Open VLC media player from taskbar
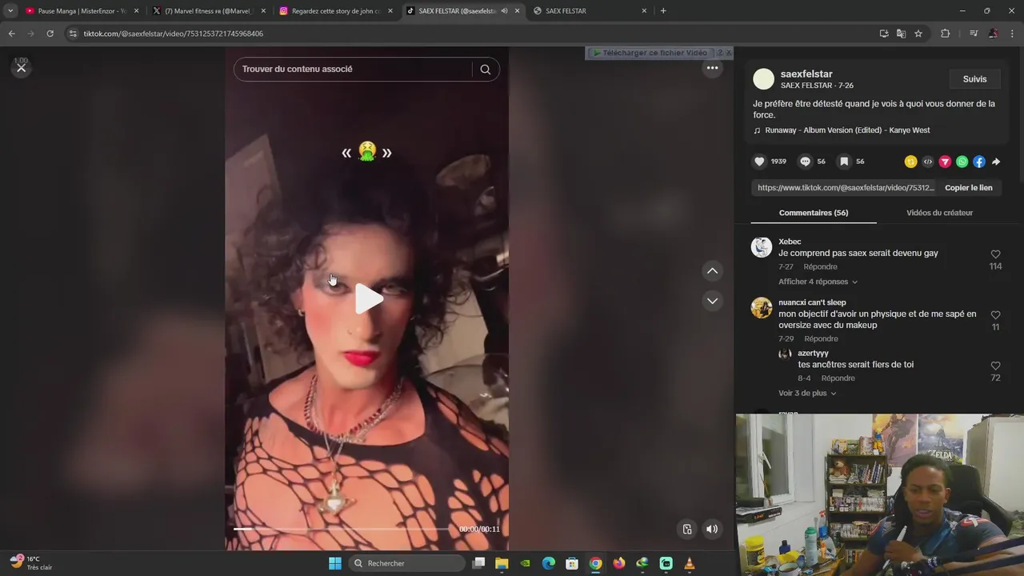This screenshot has height=576, width=1024. [690, 563]
